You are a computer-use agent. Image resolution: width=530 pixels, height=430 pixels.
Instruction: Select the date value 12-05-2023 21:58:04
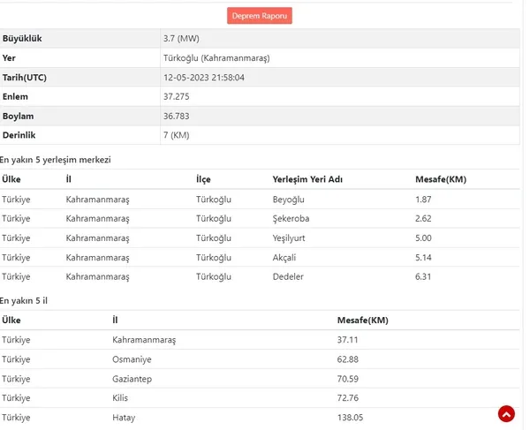(x=204, y=78)
